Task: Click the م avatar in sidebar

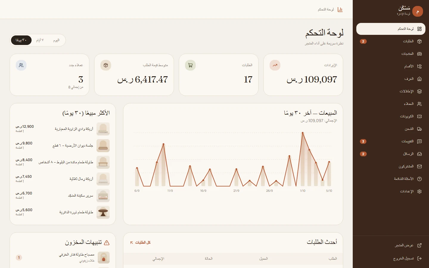Action: [418, 12]
